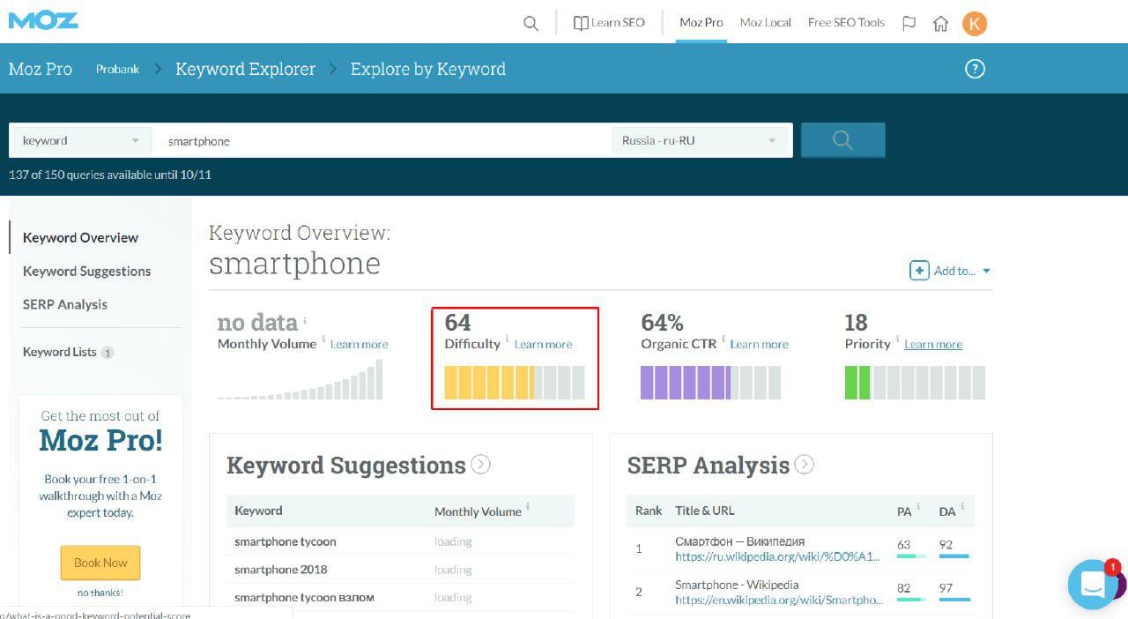This screenshot has height=619, width=1128.
Task: Click the Organic CTR value 64%
Action: [x=663, y=323]
